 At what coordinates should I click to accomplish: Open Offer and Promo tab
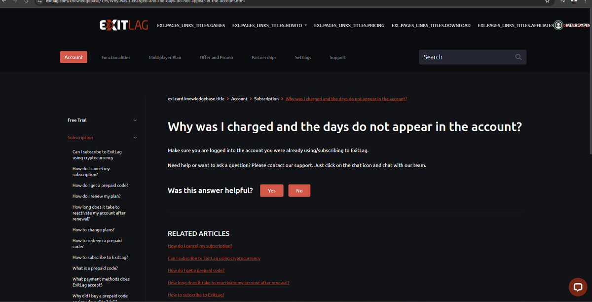point(216,58)
